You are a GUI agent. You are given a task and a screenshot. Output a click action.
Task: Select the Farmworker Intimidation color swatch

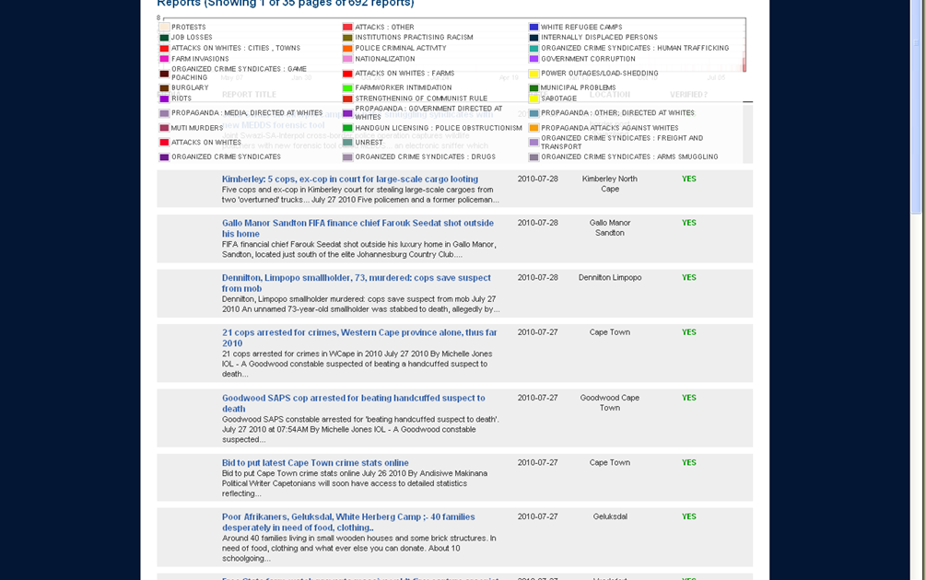pos(347,87)
